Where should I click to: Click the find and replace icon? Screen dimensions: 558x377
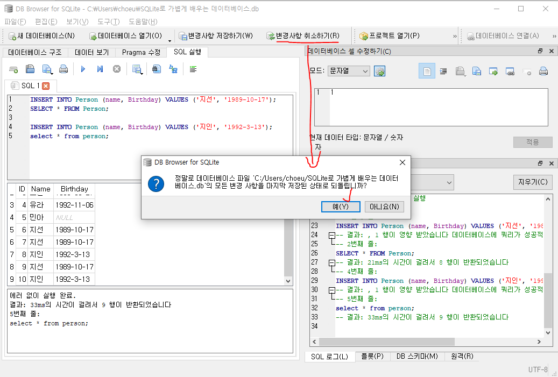(173, 69)
